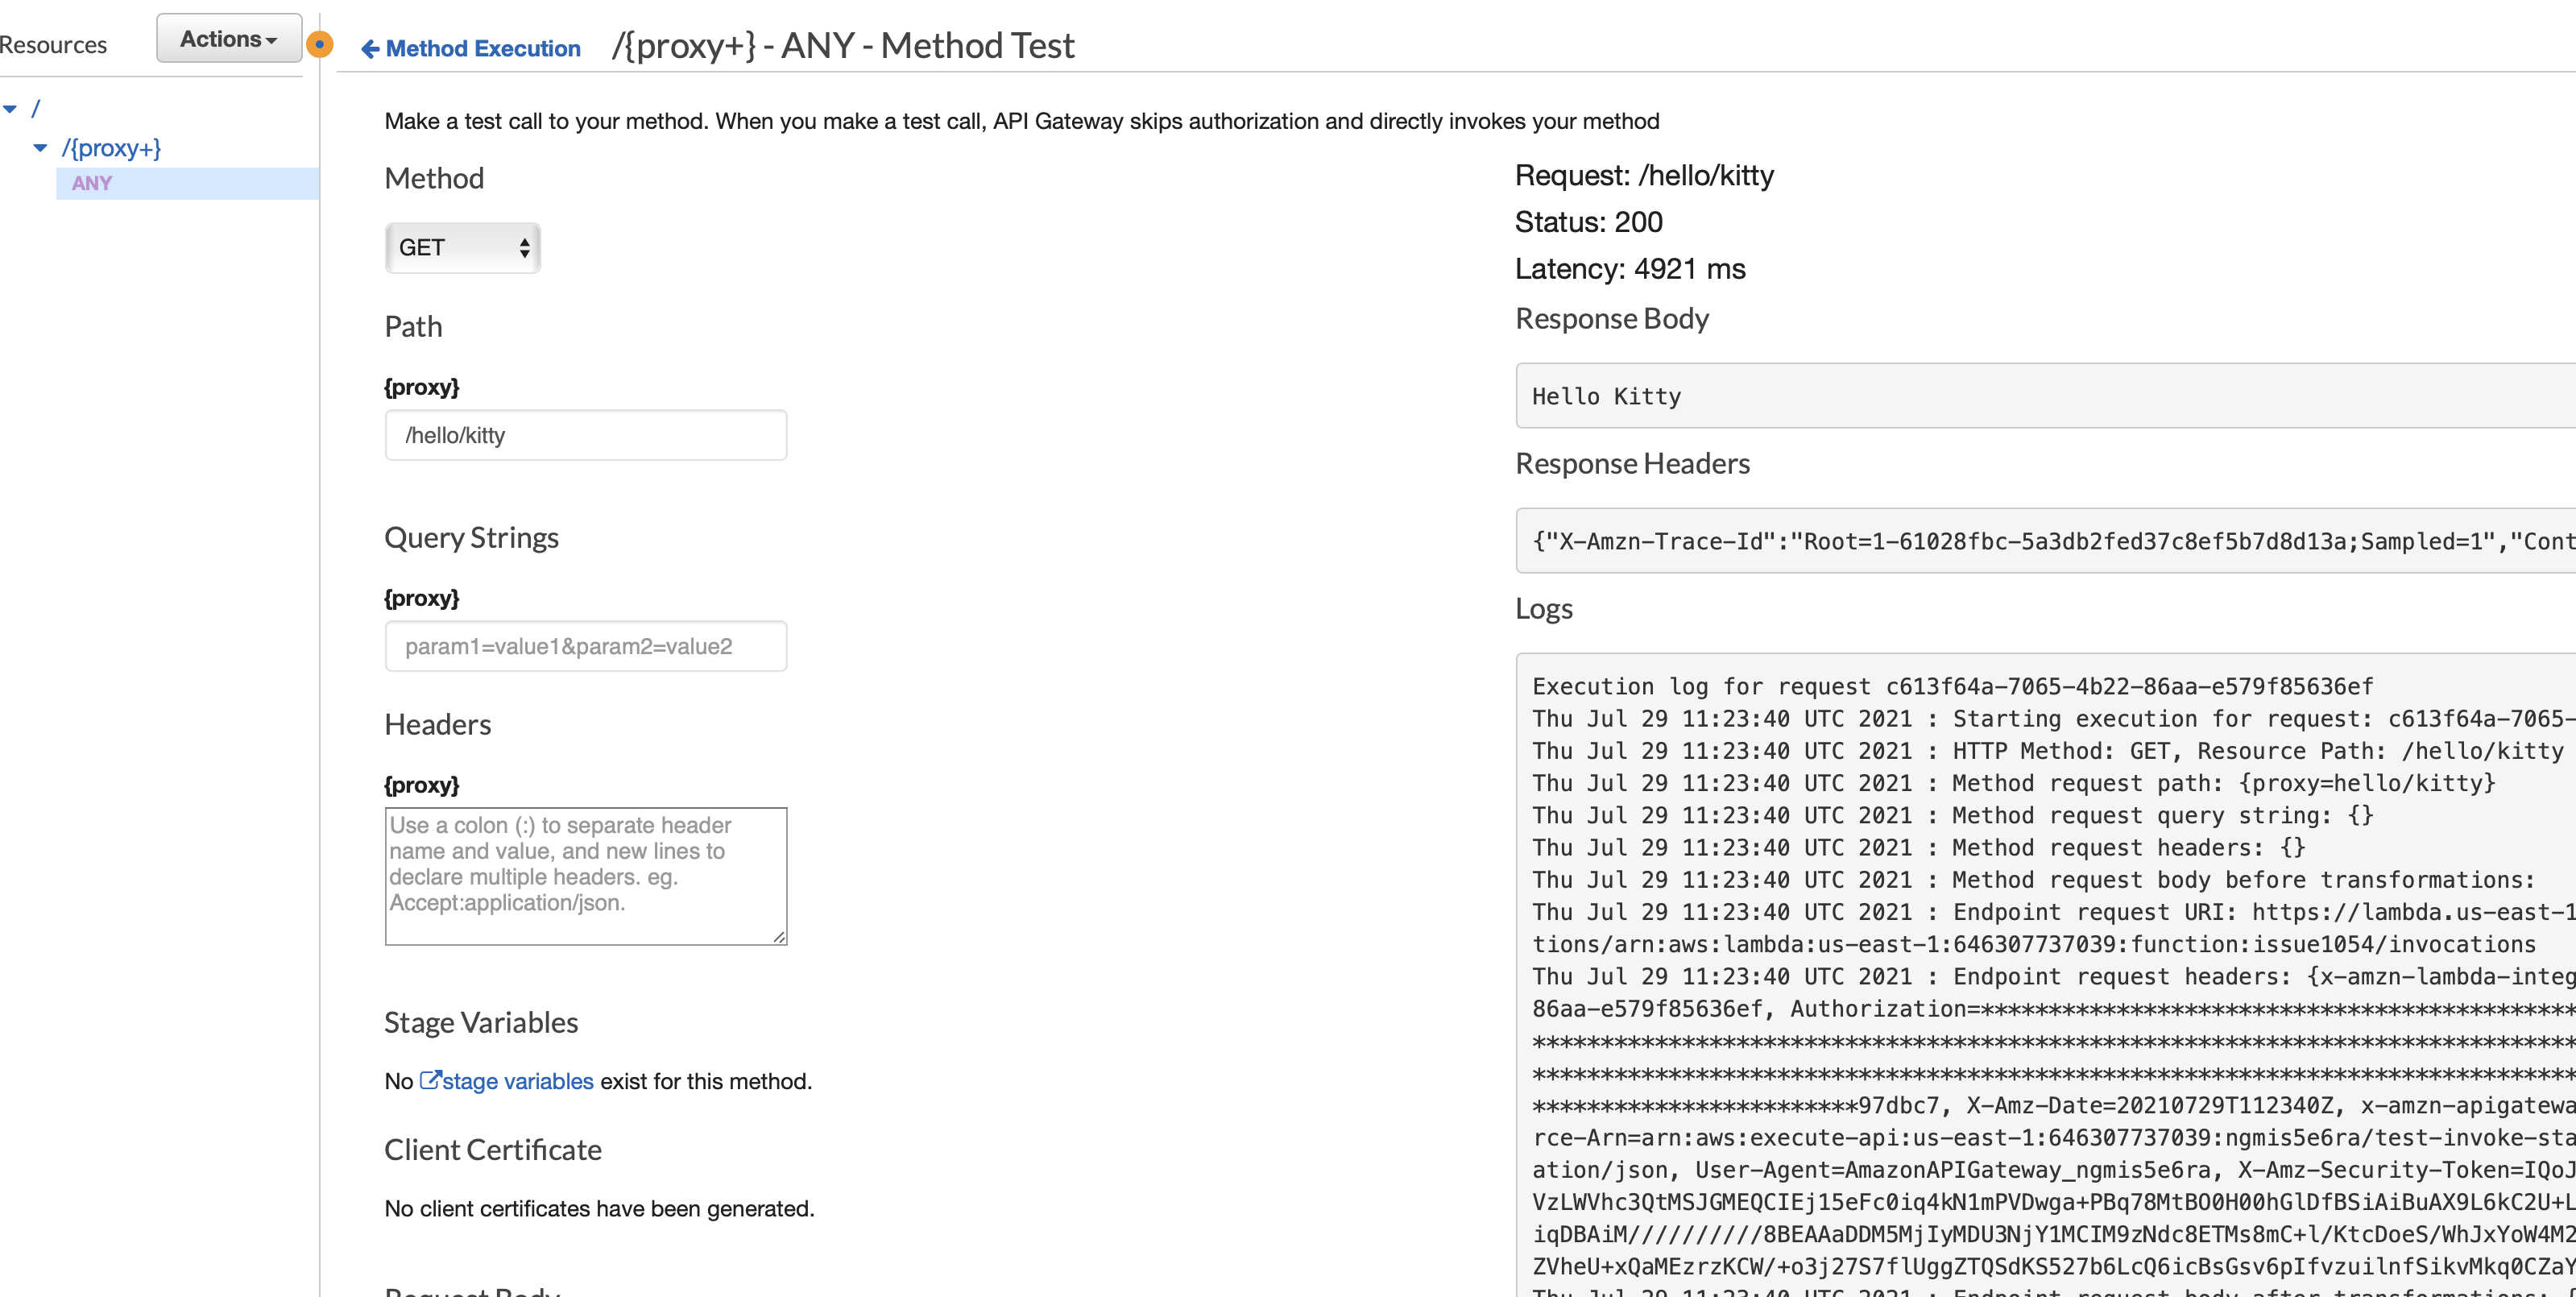Click the path field containing /hello/kitty

click(x=585, y=434)
